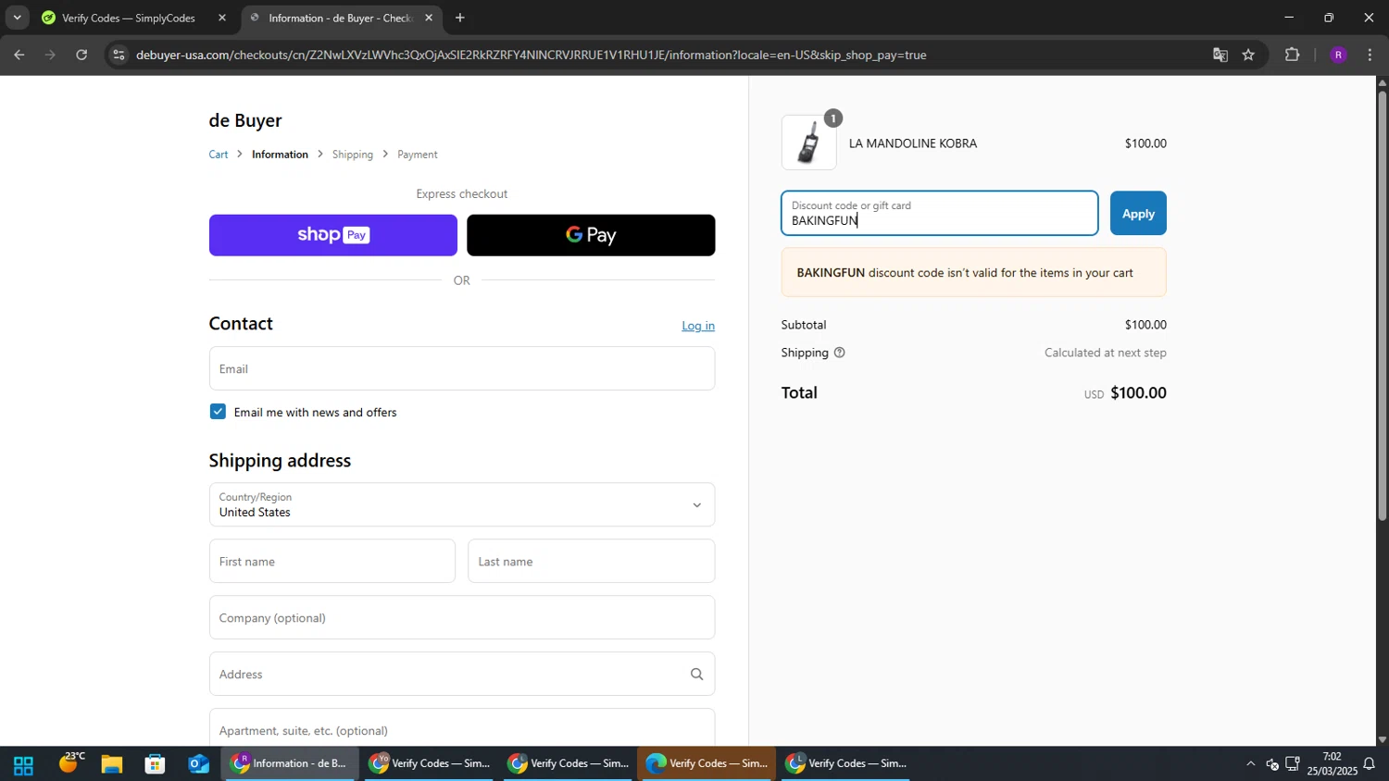Click the site information icon in address bar
1389x781 pixels.
point(118,55)
